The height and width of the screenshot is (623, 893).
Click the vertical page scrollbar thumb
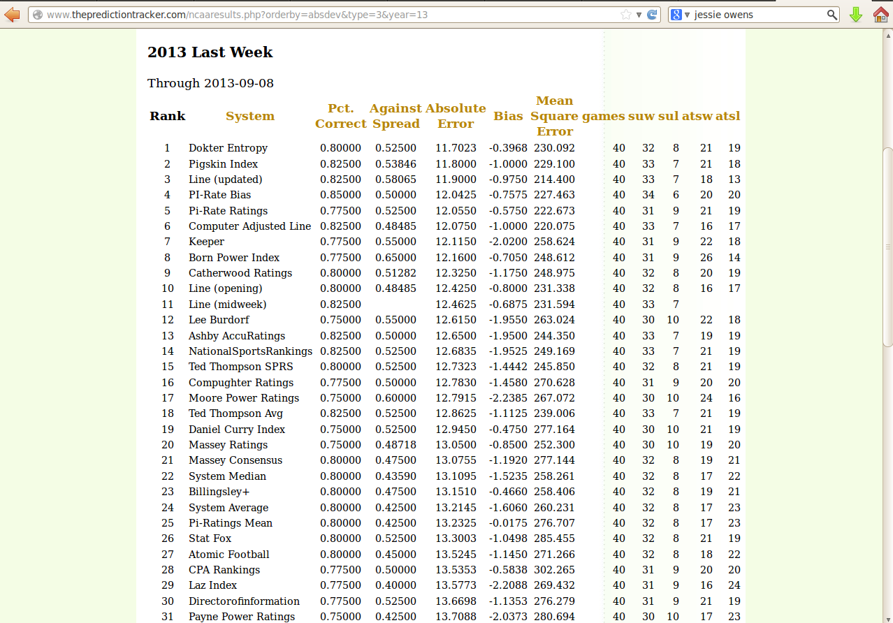click(887, 247)
